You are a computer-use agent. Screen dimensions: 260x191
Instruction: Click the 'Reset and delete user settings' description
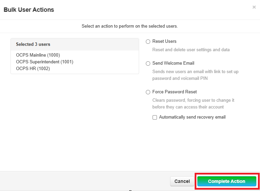(x=191, y=50)
